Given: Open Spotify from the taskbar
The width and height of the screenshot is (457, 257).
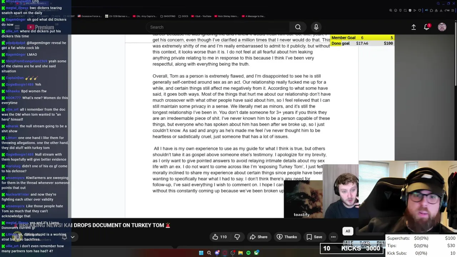Looking at the screenshot, I should click(248, 253).
